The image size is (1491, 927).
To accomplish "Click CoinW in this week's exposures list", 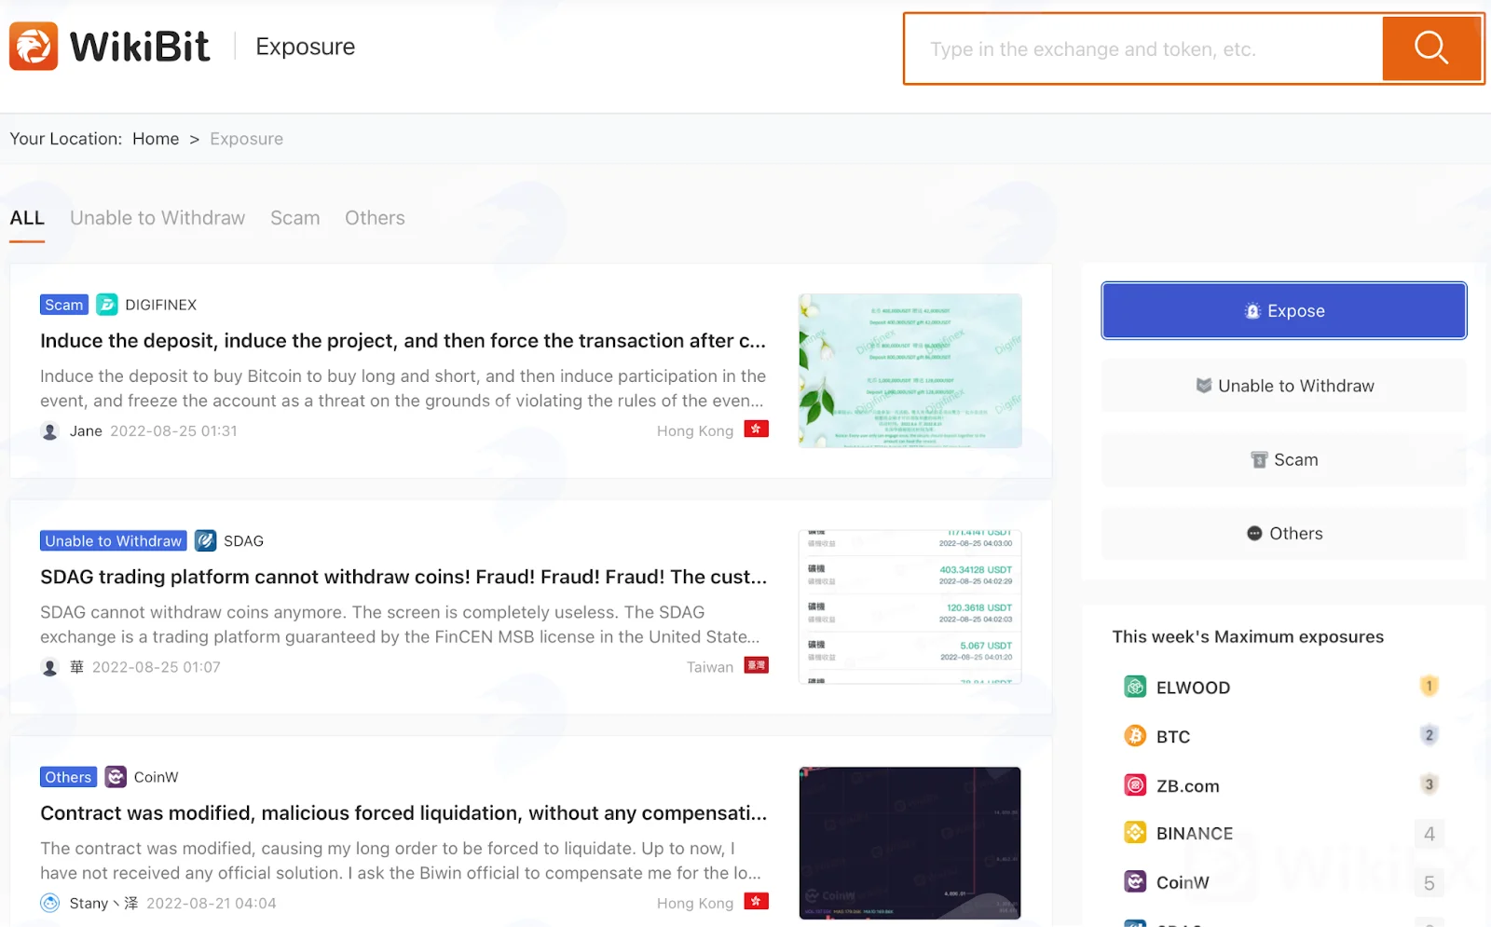I will [x=1183, y=882].
